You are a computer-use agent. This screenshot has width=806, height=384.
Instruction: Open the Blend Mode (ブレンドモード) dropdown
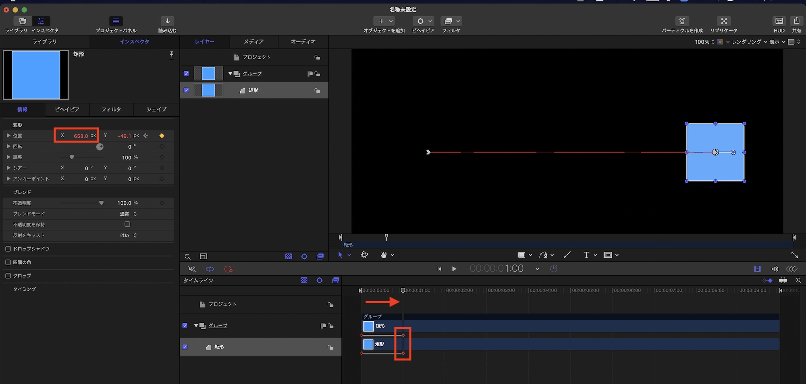click(129, 214)
